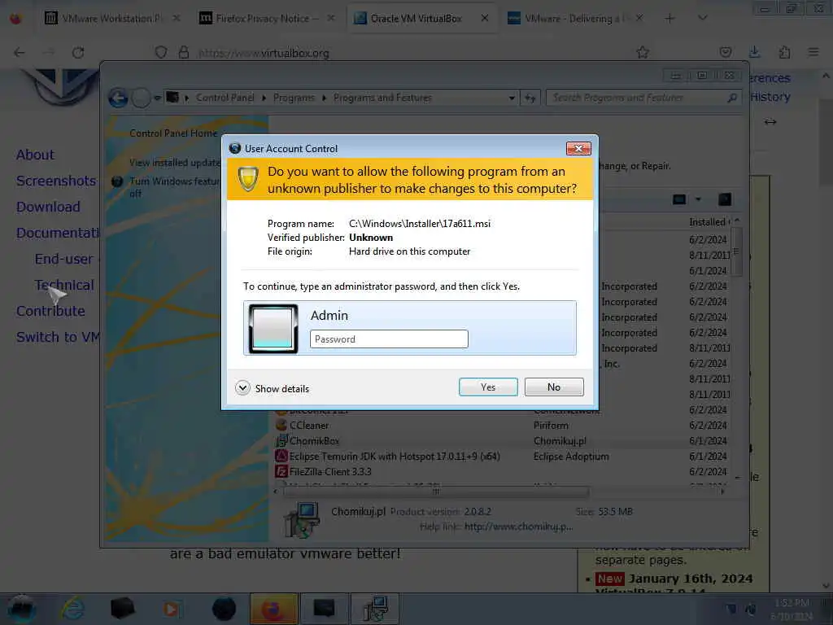
Task: Click the Save to Pocket icon
Action: [x=725, y=52]
